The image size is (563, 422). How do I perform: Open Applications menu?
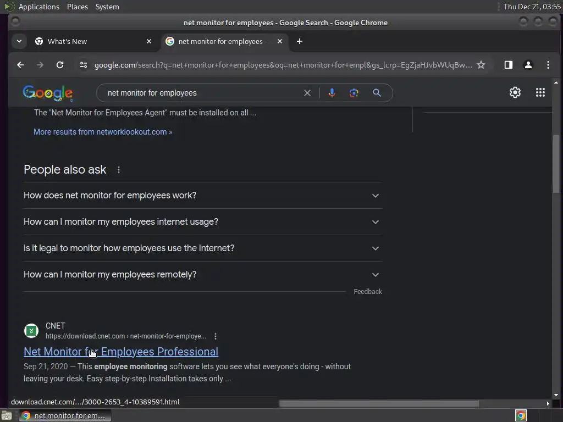point(39,7)
